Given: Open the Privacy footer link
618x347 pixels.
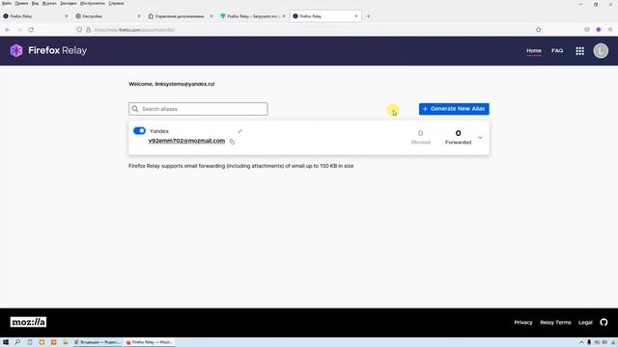Looking at the screenshot, I should coord(523,322).
